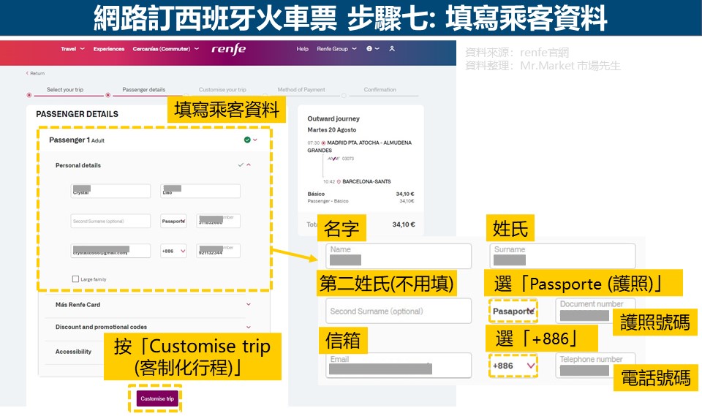Open the accessibility globe icon menu in header
Viewport: 702px width, 416px height.
tap(373, 49)
